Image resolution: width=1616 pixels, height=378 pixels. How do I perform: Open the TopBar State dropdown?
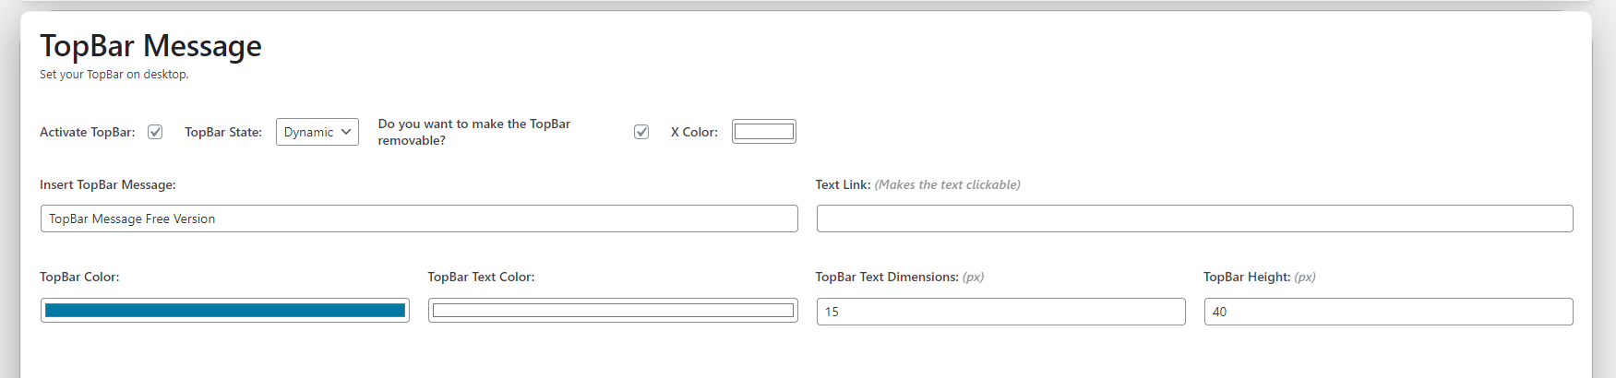point(317,132)
